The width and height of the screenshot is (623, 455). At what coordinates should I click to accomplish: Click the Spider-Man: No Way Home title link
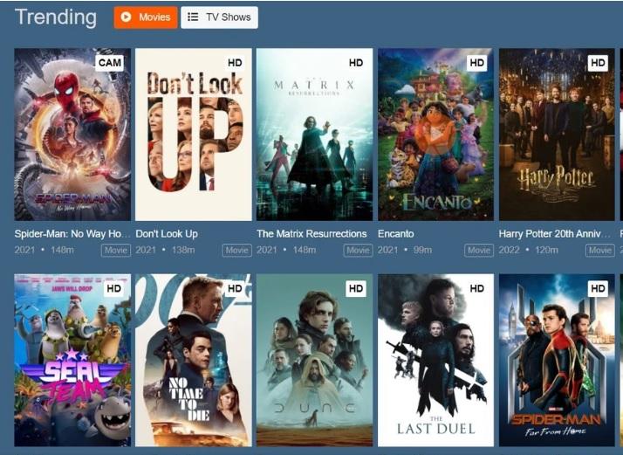coord(72,234)
